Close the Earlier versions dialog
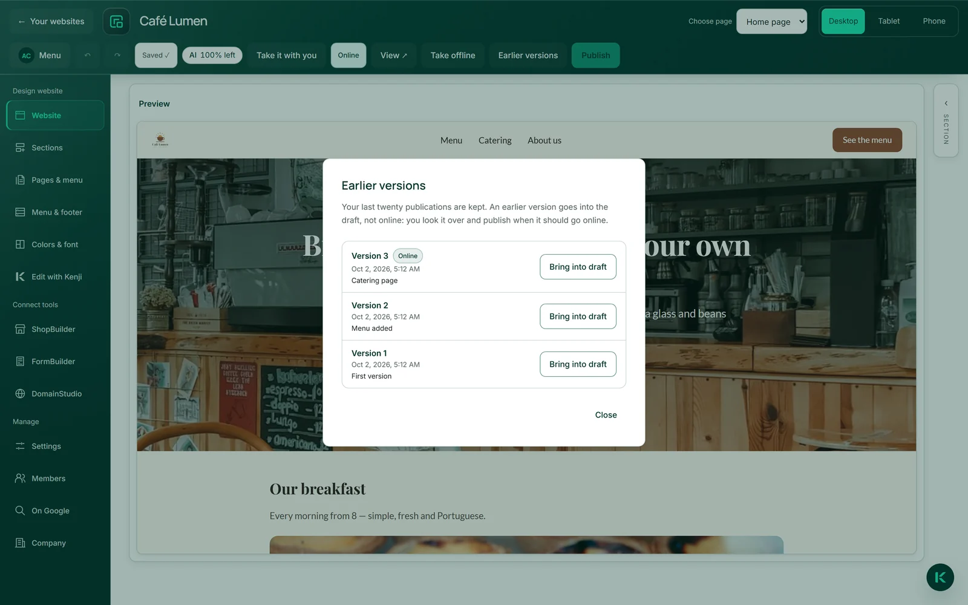 click(x=606, y=415)
